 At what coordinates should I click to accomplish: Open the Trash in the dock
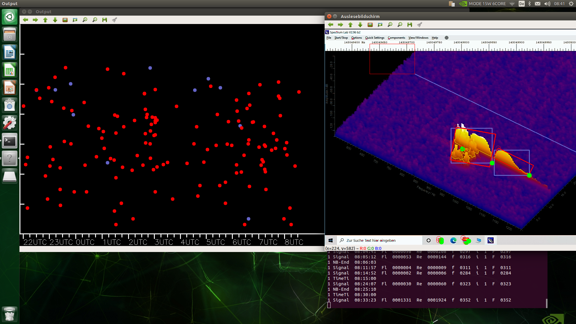pyautogui.click(x=10, y=314)
